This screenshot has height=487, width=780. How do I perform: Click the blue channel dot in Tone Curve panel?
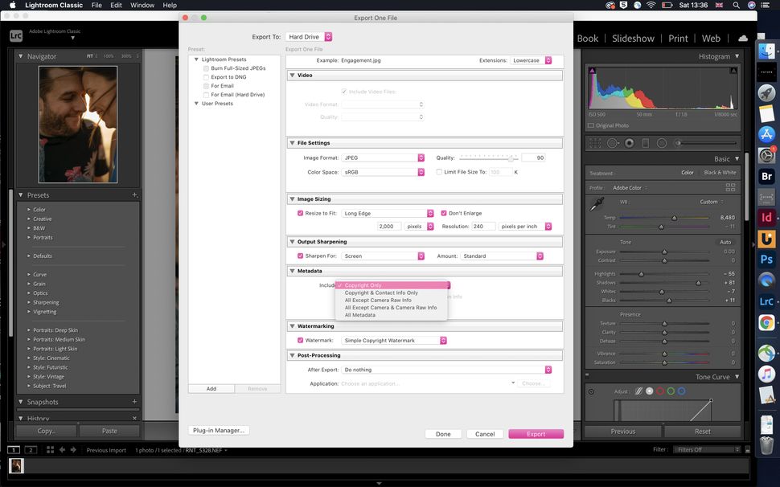(682, 391)
